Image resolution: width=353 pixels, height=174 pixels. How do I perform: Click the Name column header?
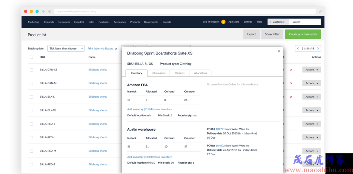(92, 57)
